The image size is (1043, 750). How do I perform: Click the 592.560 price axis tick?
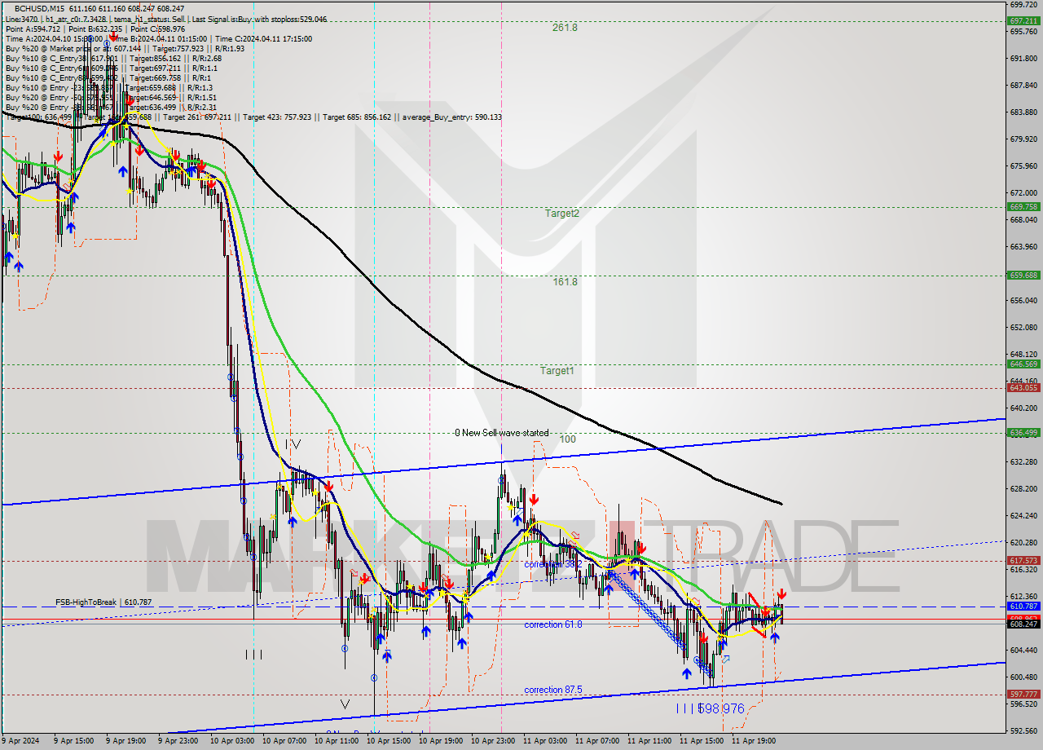(x=1023, y=730)
